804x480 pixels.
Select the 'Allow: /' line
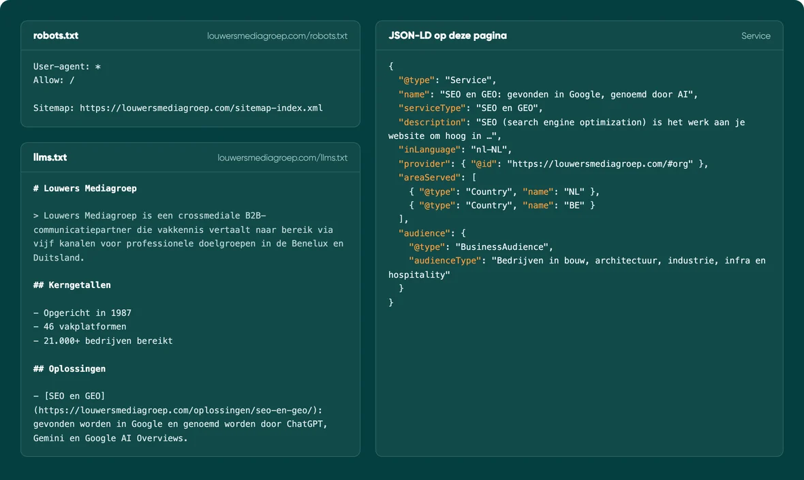coord(54,80)
